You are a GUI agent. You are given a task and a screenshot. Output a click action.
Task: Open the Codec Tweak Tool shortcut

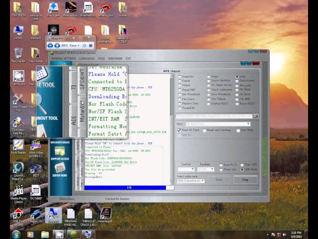click(x=18, y=103)
